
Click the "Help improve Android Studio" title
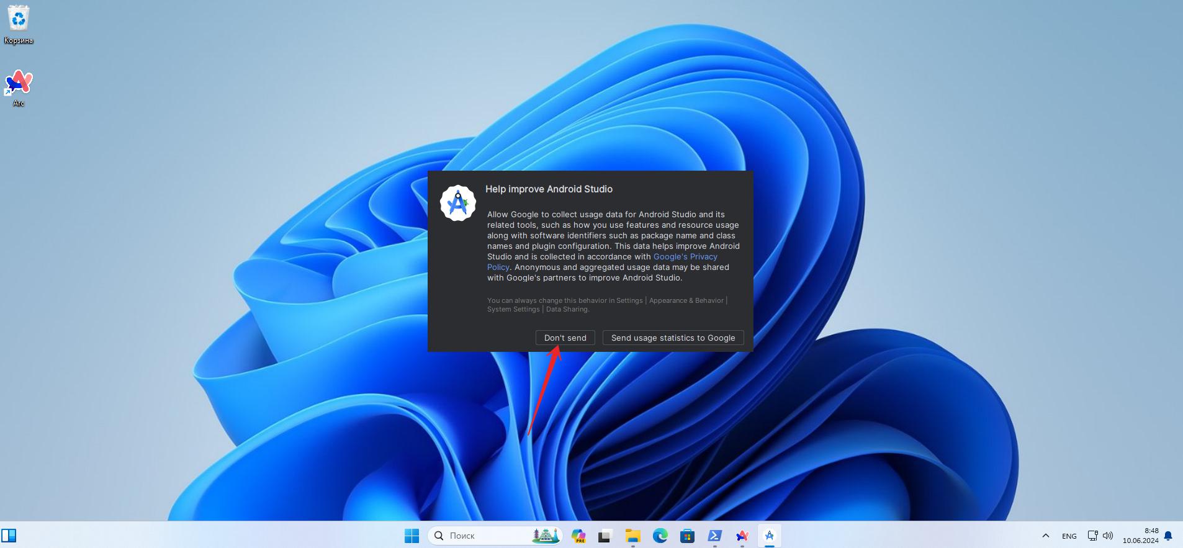(x=549, y=189)
